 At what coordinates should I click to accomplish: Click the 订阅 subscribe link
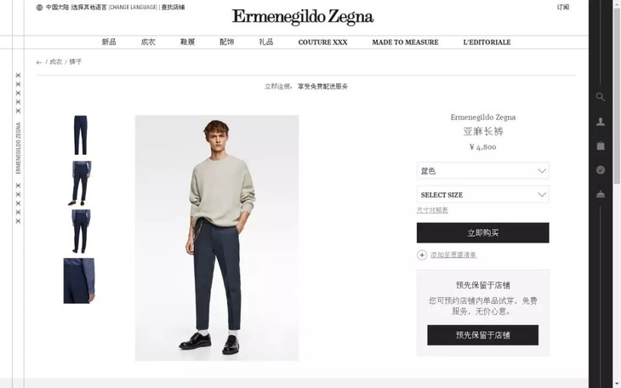click(563, 7)
